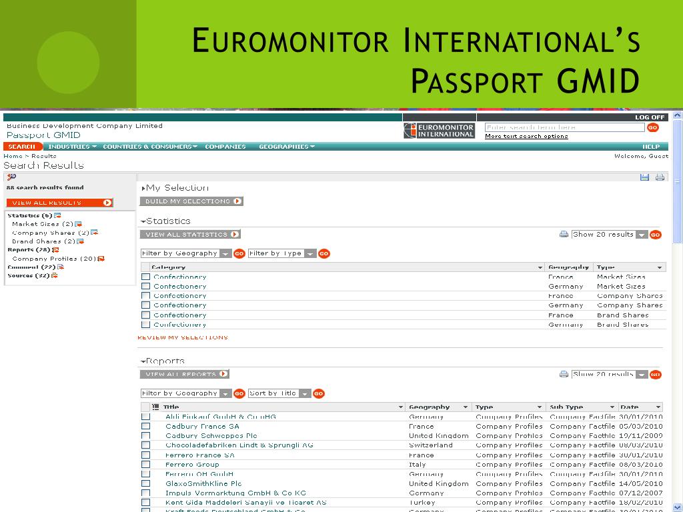The width and height of the screenshot is (683, 512).
Task: Open the SEARCH tab
Action: click(22, 147)
